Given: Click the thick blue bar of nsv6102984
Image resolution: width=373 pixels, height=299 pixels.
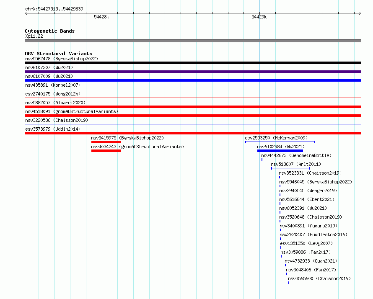Looking at the screenshot, I should (280, 151).
